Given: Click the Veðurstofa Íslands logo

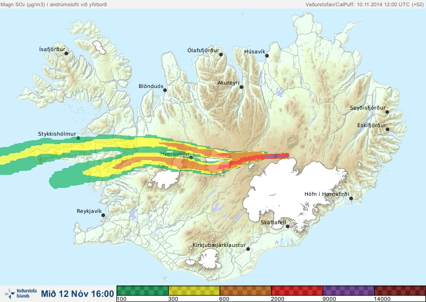Looking at the screenshot, I should [x=20, y=293].
